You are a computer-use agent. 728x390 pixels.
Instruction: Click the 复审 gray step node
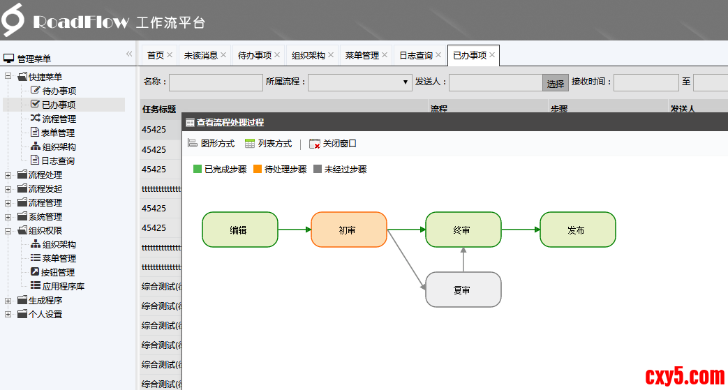point(463,290)
